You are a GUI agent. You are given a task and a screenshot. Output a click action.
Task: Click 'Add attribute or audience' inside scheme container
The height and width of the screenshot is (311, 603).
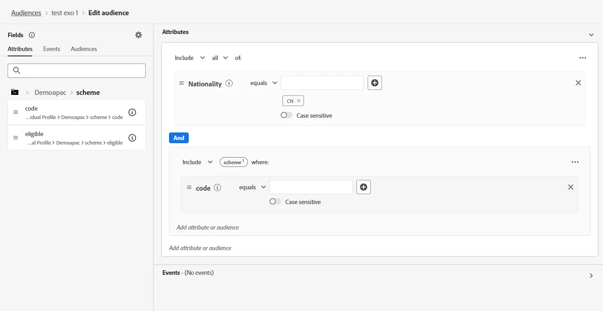pyautogui.click(x=208, y=227)
